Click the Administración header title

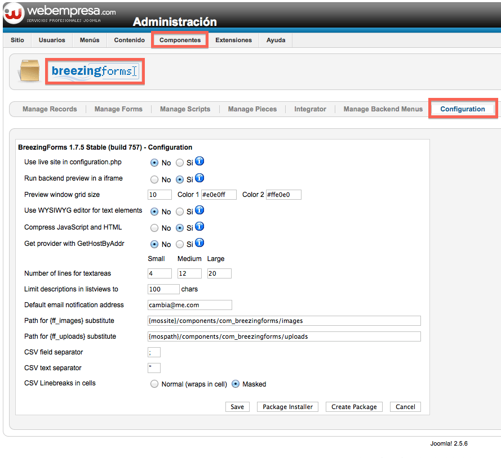coord(175,22)
